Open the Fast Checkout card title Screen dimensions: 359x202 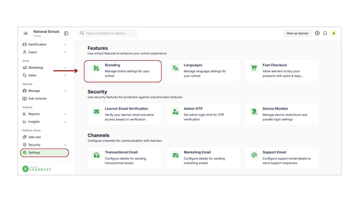coord(274,65)
